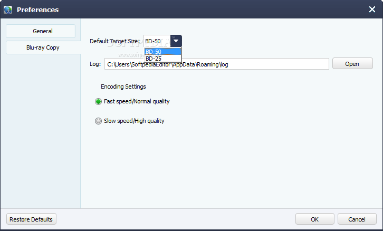383x231 pixels.
Task: Open the log folder with Open button
Action: click(352, 63)
